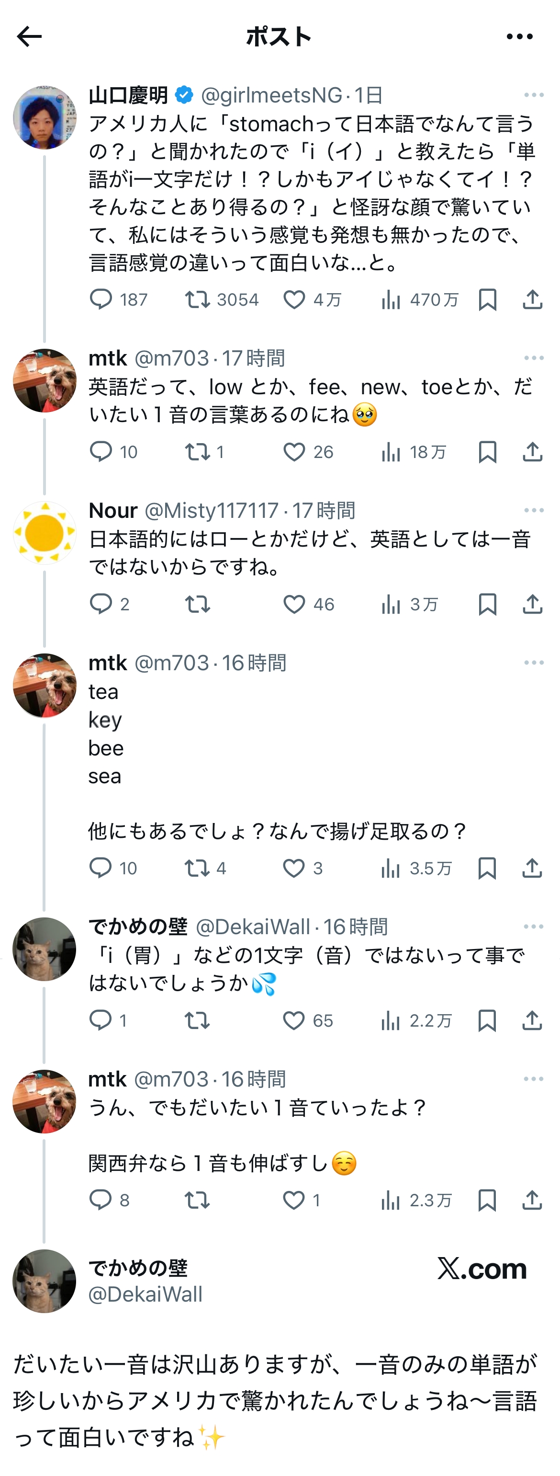Tap でかめの壁's cat avatar in the 16時間 reply

45,949
